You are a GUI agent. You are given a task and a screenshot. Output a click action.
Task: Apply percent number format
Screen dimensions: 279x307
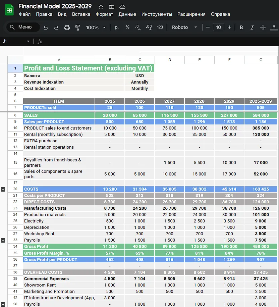[x=127, y=27]
